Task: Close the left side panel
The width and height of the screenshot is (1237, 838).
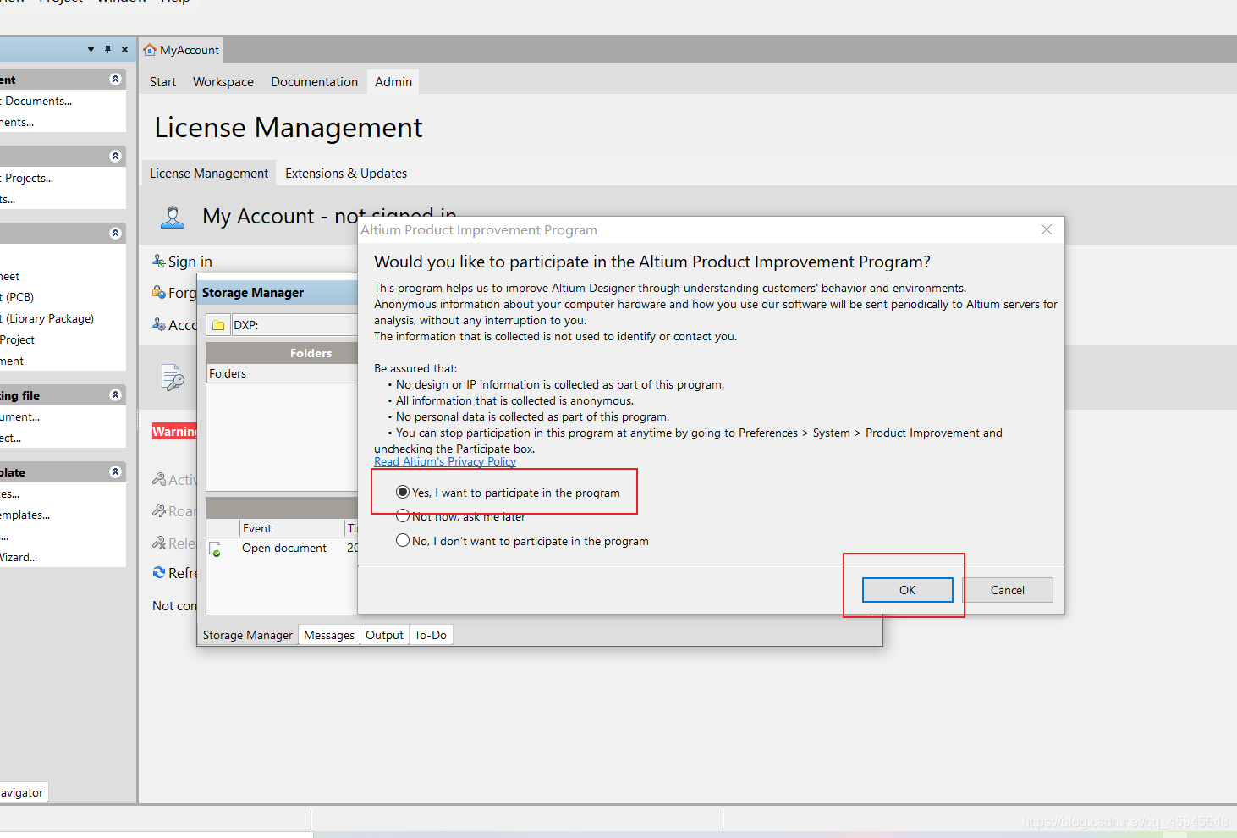Action: pos(124,49)
